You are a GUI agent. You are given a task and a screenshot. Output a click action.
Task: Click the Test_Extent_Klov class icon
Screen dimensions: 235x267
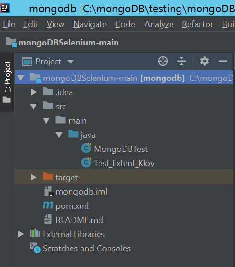[x=86, y=162]
